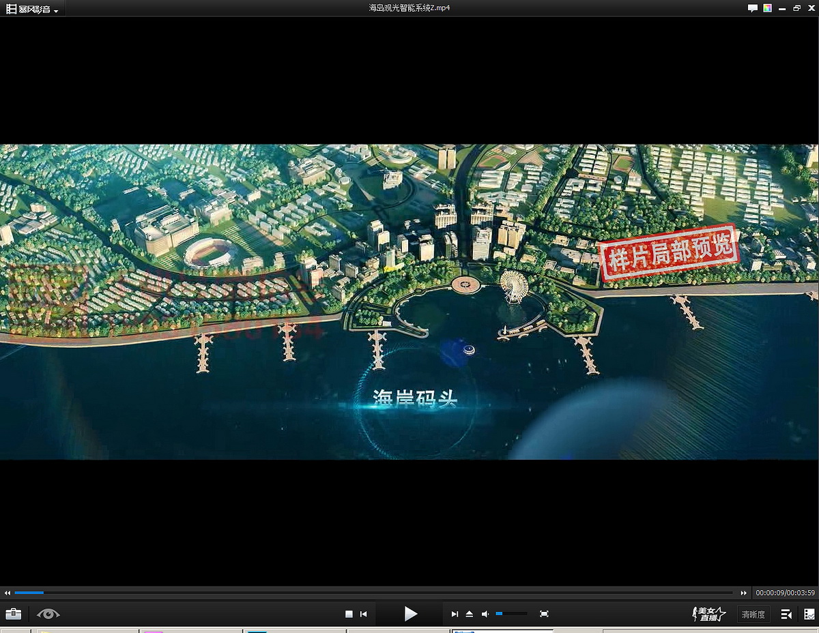Open the video camera panel icon
Image resolution: width=819 pixels, height=633 pixels.
coord(786,614)
